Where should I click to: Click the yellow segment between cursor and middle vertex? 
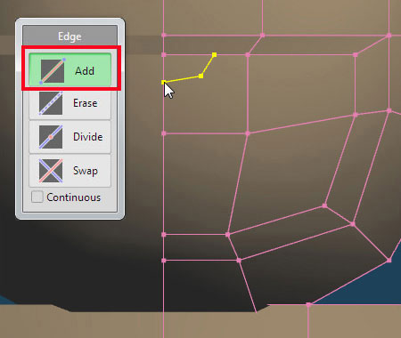[x=182, y=79]
